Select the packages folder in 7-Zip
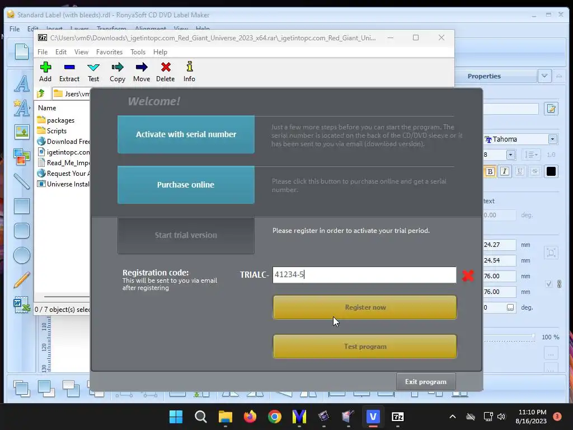The image size is (573, 430). (56, 120)
